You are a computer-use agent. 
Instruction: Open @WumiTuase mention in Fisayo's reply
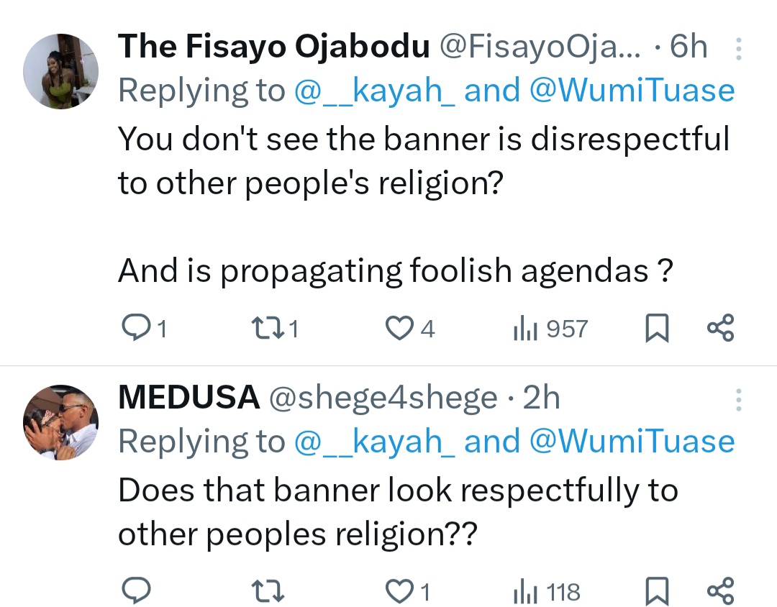pyautogui.click(x=632, y=91)
